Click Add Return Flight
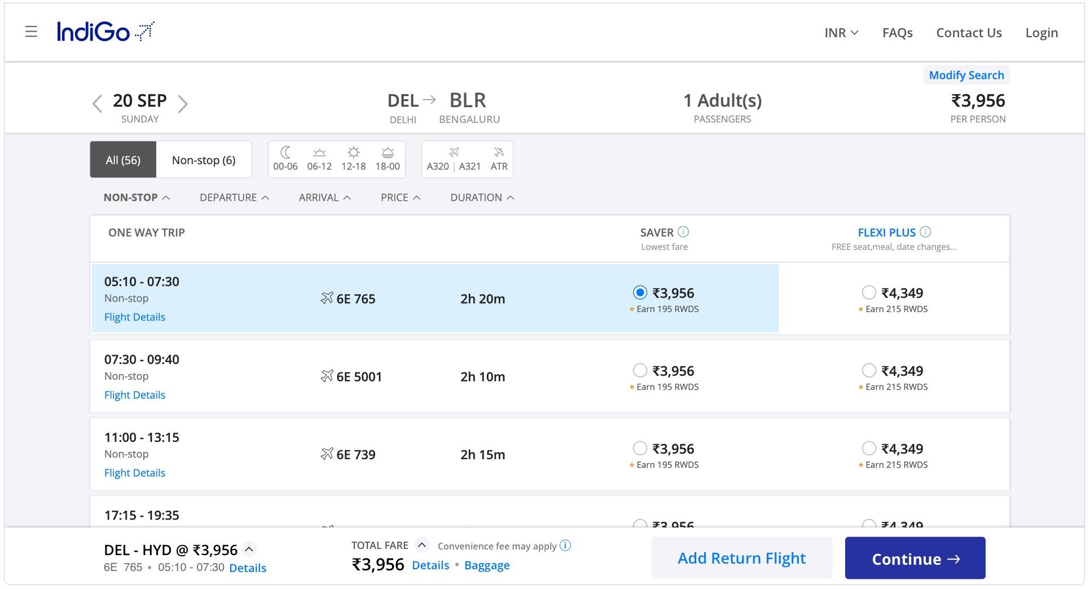Image resolution: width=1090 pixels, height=589 pixels. pyautogui.click(x=741, y=559)
